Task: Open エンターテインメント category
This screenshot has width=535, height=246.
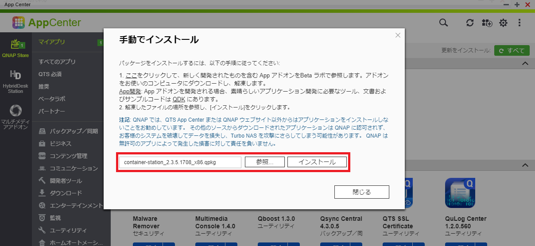Action: click(71, 206)
